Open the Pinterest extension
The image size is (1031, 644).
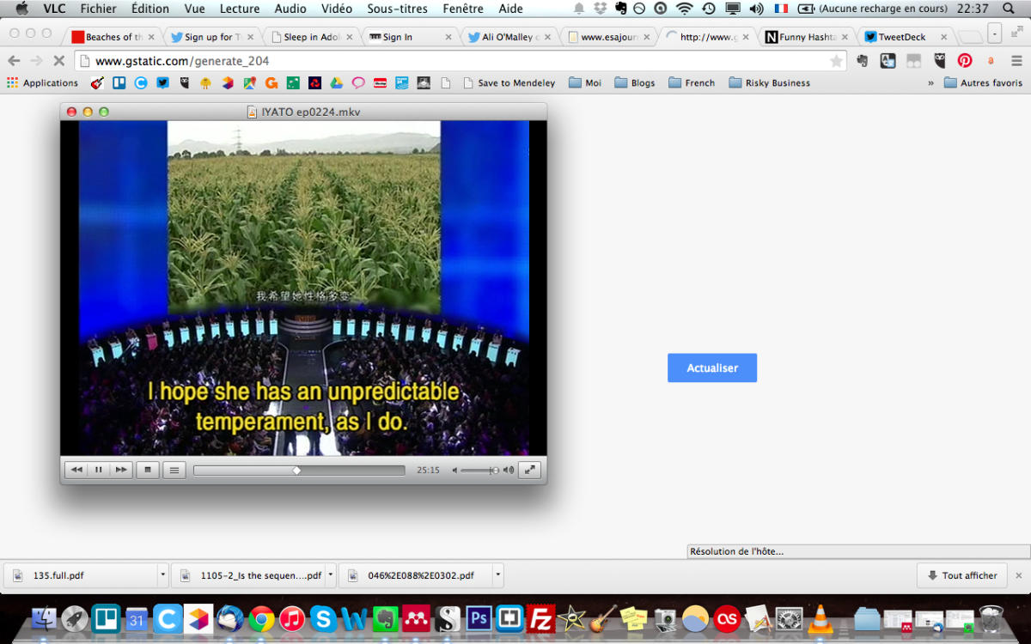(x=965, y=61)
